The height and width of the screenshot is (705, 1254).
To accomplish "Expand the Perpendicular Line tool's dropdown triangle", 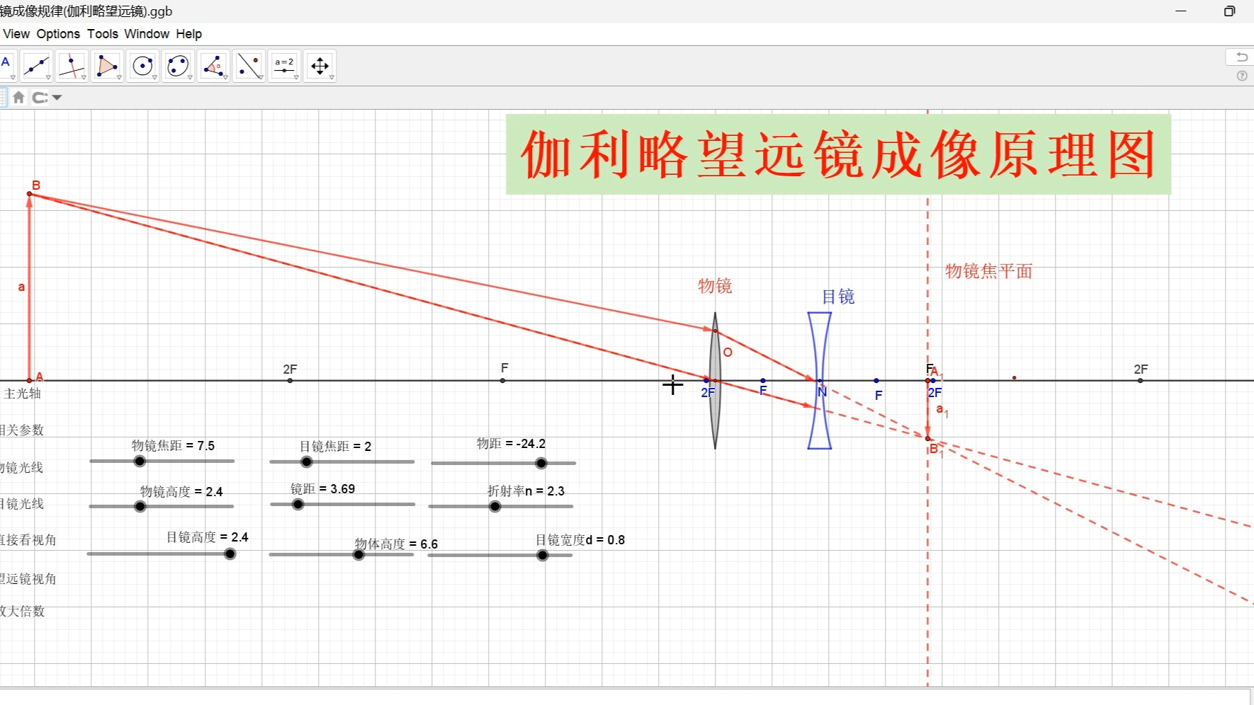I will (x=84, y=77).
